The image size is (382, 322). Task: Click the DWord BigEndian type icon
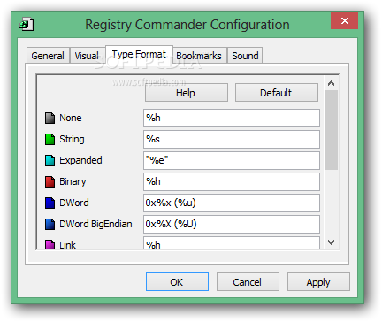point(50,224)
